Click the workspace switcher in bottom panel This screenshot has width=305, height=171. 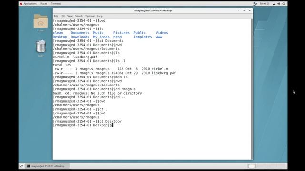(267, 166)
